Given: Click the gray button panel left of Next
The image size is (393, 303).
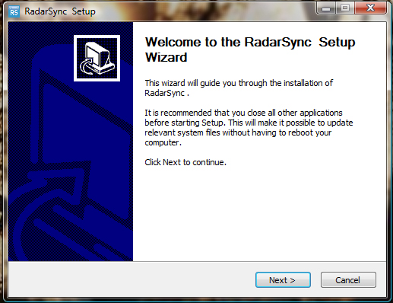Looking at the screenshot, I should point(132,279).
